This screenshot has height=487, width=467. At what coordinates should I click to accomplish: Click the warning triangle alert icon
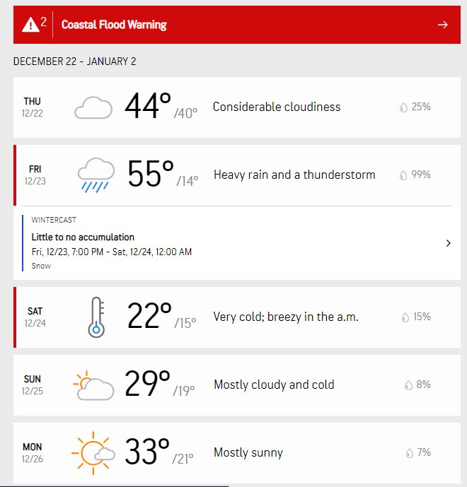coord(30,25)
